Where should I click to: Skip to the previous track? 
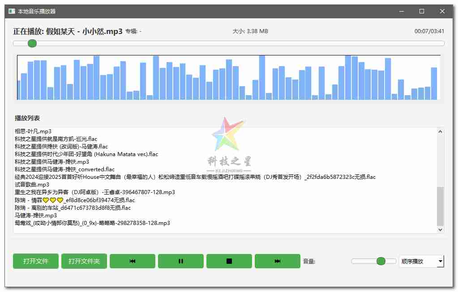coord(132,261)
